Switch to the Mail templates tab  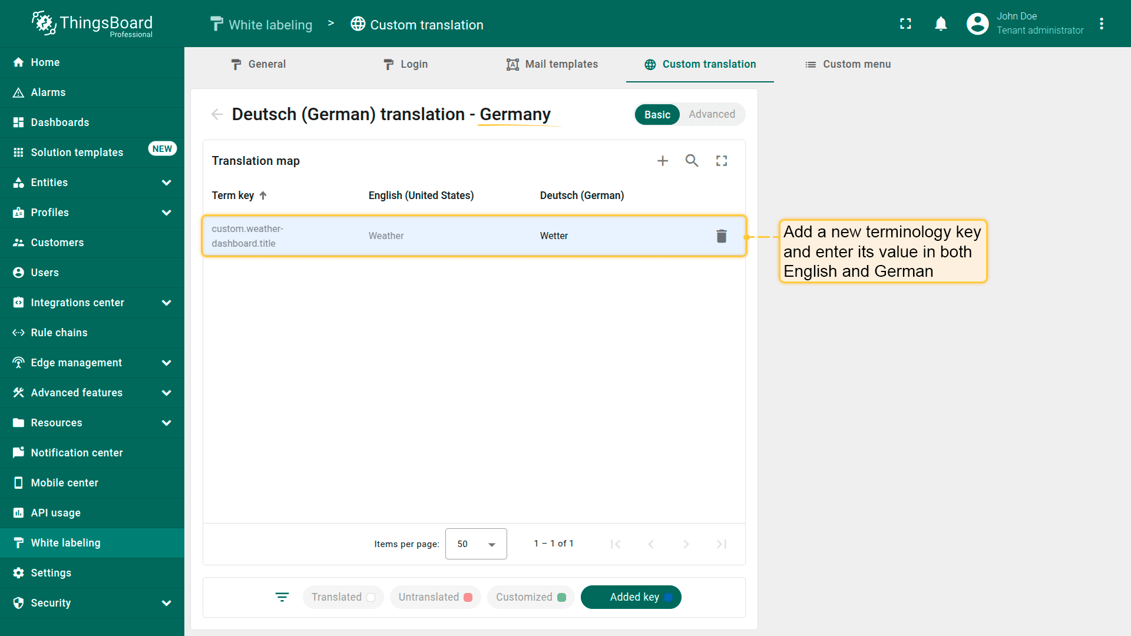tap(552, 64)
